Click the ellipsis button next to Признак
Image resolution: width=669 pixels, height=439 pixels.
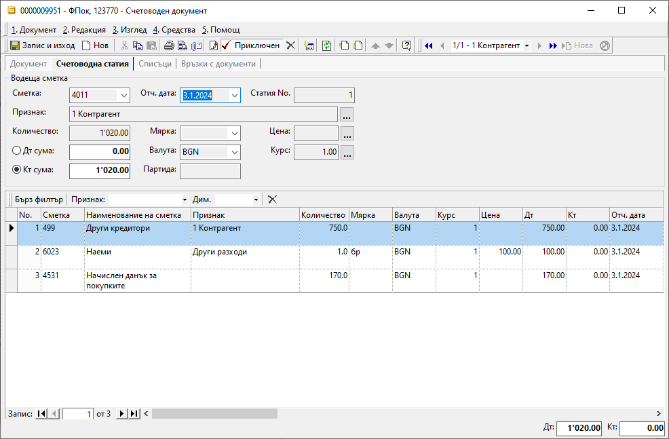click(347, 115)
